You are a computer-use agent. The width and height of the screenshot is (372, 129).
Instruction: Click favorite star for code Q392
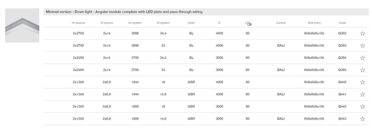(363, 33)
